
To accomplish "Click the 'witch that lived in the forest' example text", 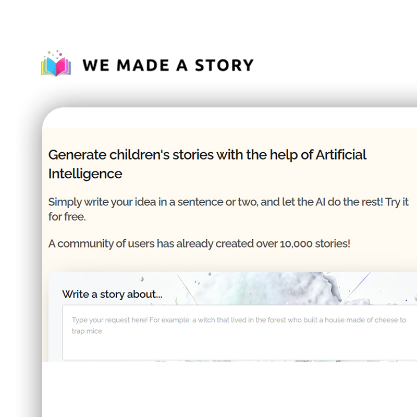I will (244, 320).
